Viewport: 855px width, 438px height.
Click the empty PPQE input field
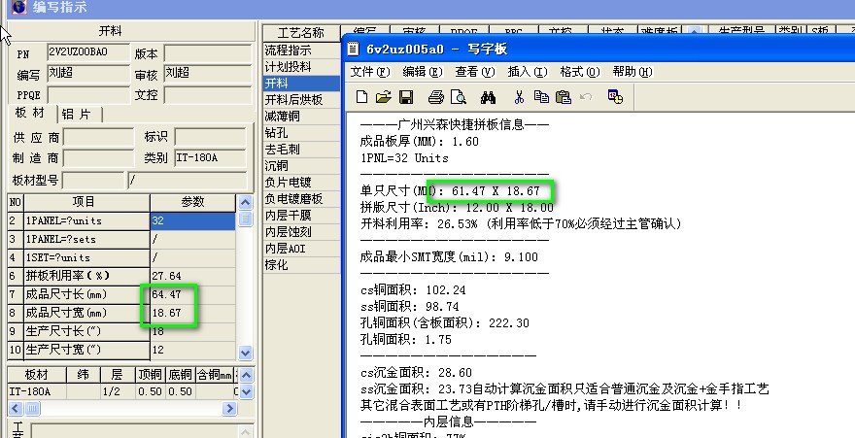(x=88, y=94)
